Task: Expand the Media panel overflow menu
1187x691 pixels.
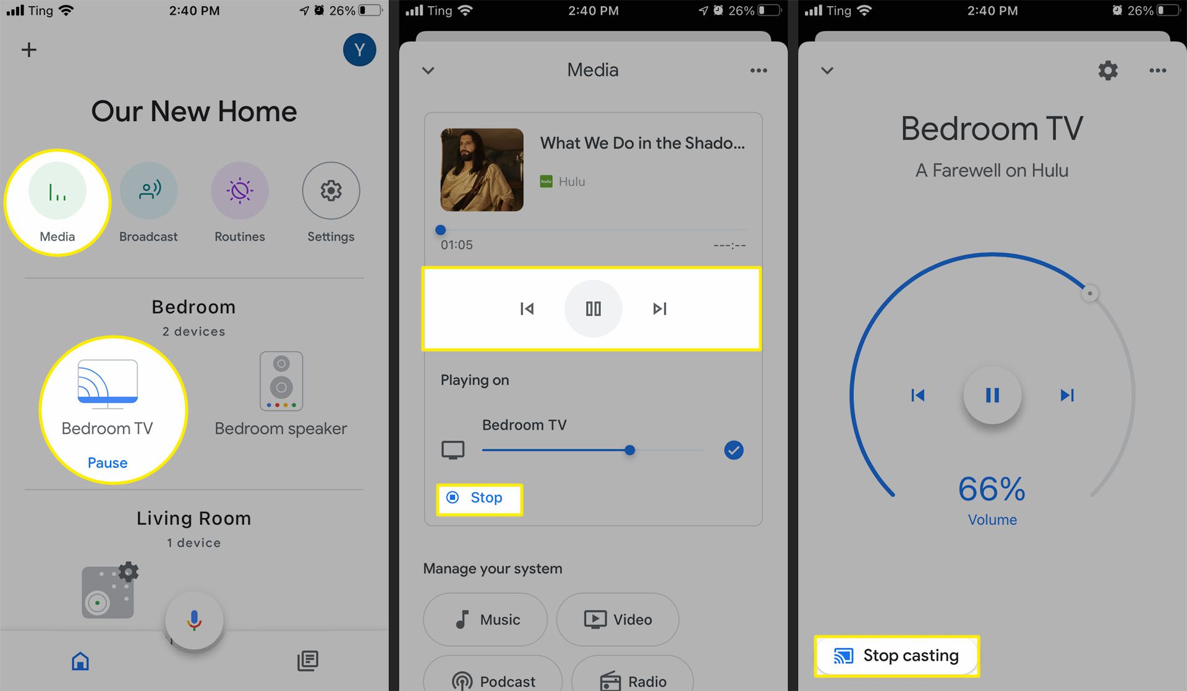Action: (x=759, y=70)
